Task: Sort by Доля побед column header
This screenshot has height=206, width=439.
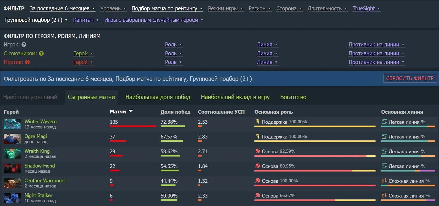Action: coord(176,112)
